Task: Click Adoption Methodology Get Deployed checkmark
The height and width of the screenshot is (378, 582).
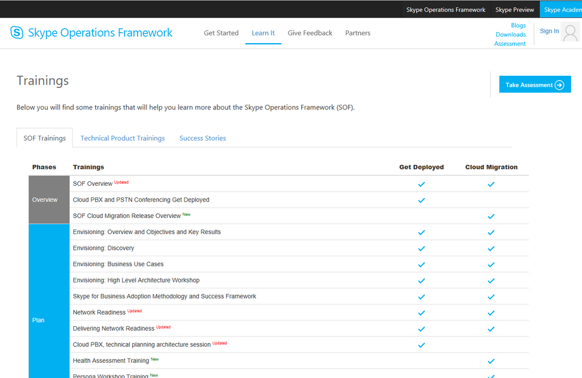Action: click(x=421, y=297)
